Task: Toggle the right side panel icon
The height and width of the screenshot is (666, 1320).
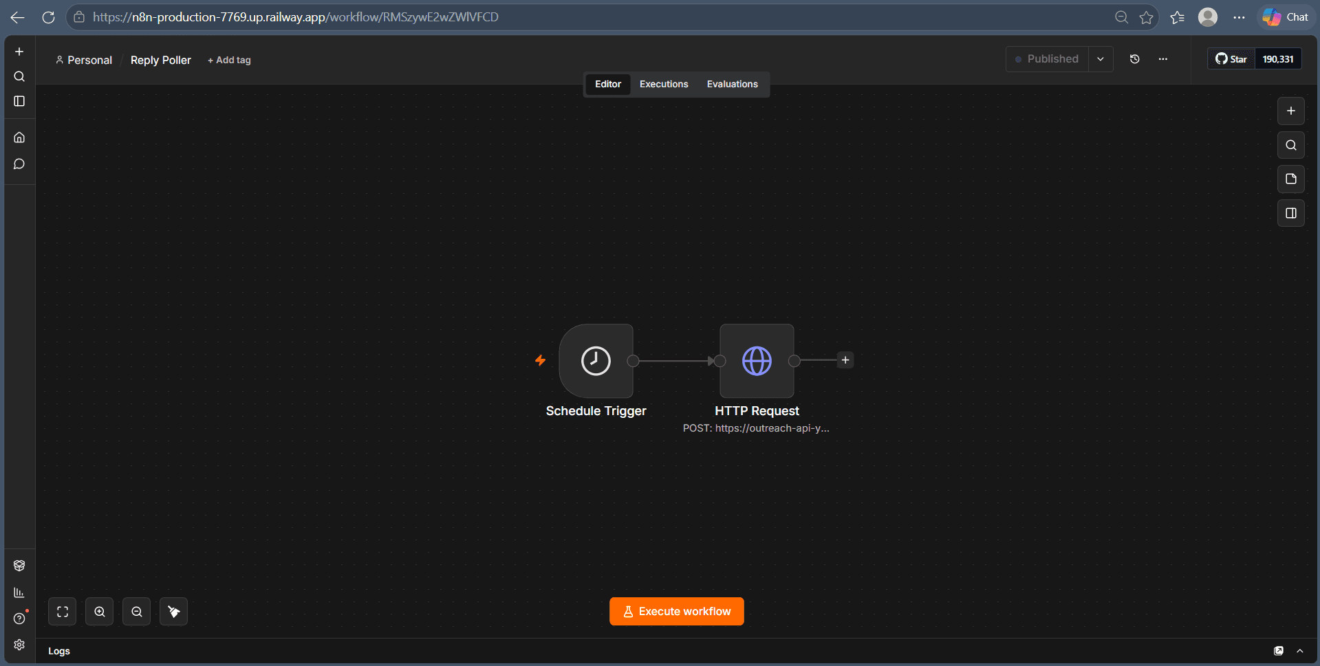Action: point(1291,213)
